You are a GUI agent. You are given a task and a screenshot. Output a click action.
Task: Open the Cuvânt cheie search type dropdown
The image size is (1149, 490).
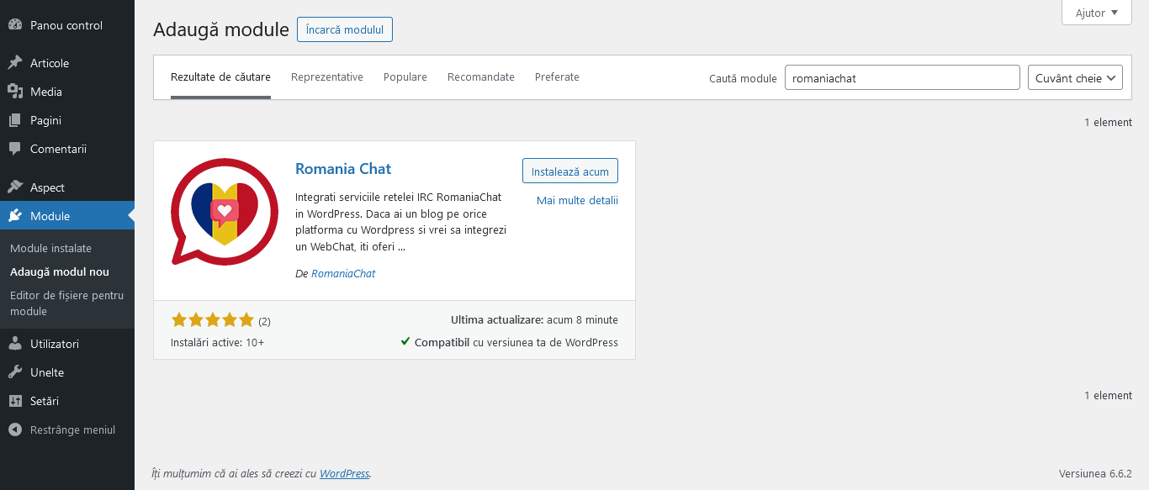(1075, 78)
